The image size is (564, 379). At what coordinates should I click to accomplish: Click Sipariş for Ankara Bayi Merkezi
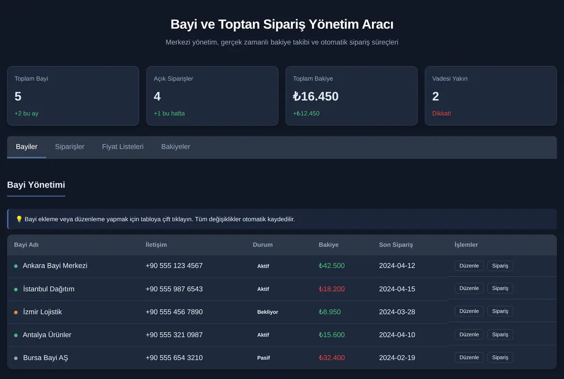[x=500, y=266]
